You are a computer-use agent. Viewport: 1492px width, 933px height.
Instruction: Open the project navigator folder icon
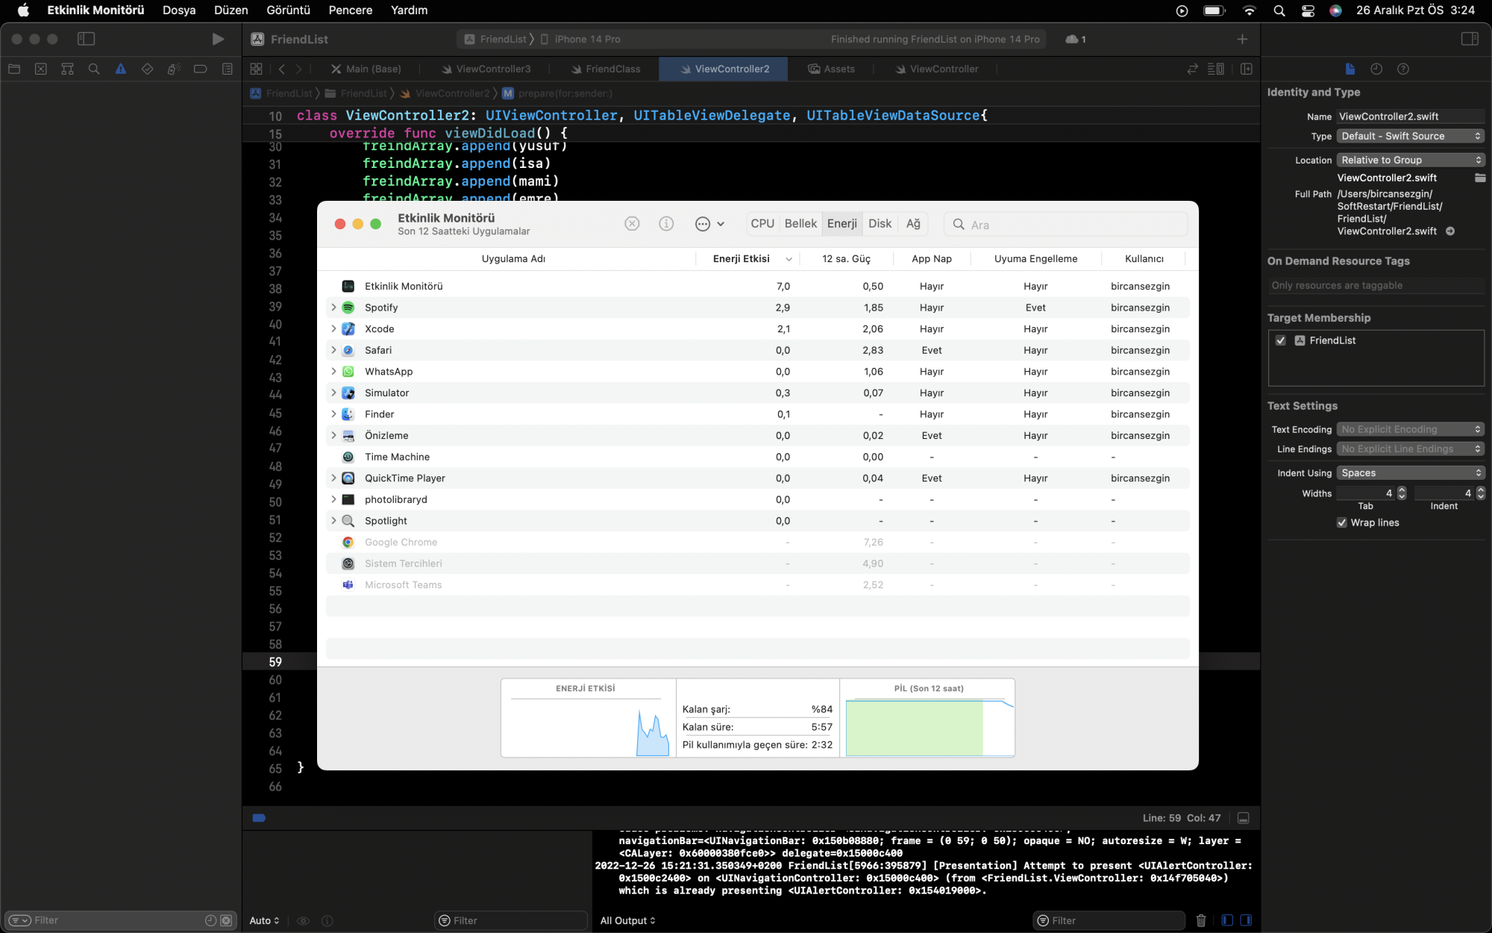(x=14, y=69)
